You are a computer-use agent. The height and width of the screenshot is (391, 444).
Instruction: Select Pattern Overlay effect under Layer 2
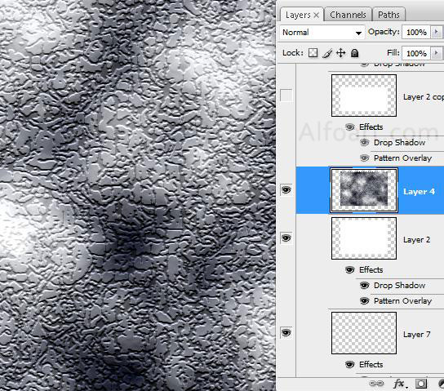[x=402, y=300]
